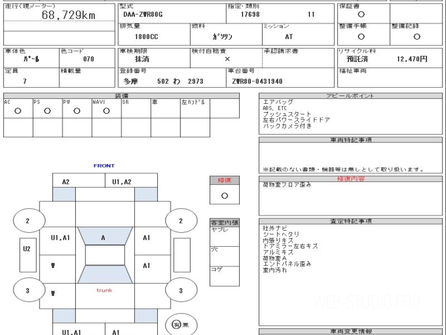446x335 pixels.
Task: Click the circle under NAVI equipment
Action: (x=107, y=111)
